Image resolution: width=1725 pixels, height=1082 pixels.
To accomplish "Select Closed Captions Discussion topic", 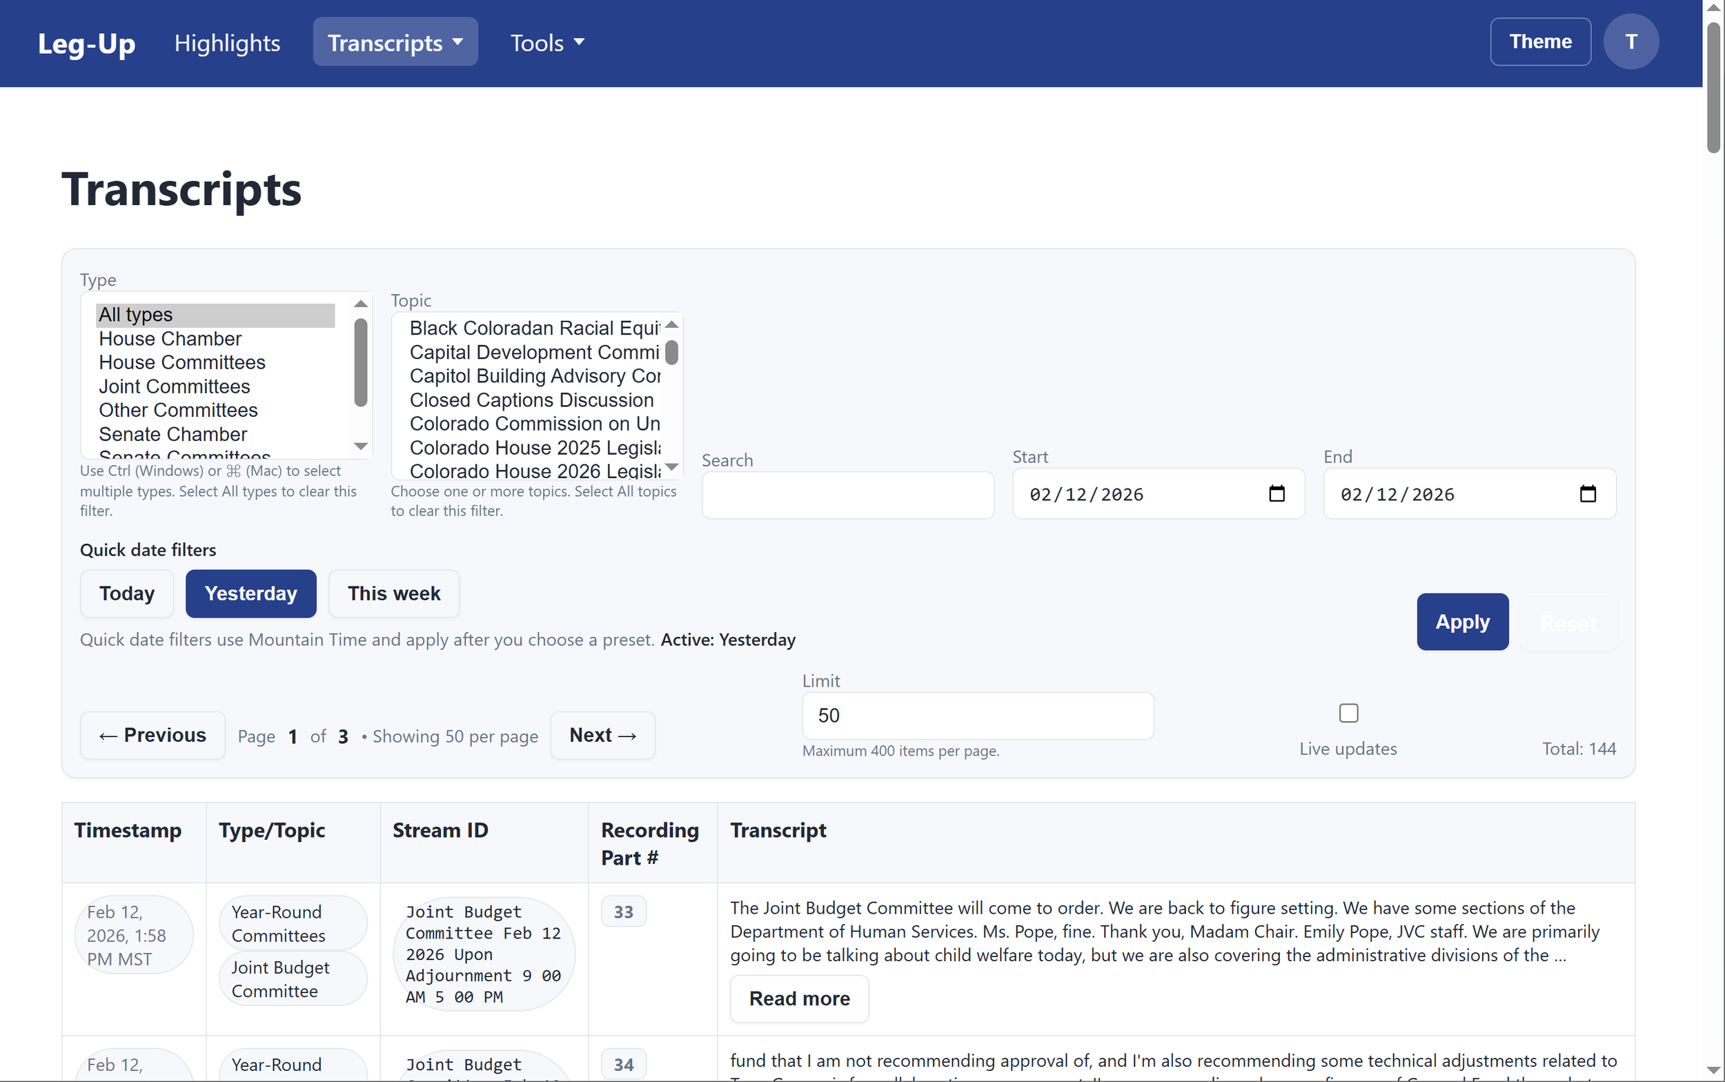I will pos(531,400).
